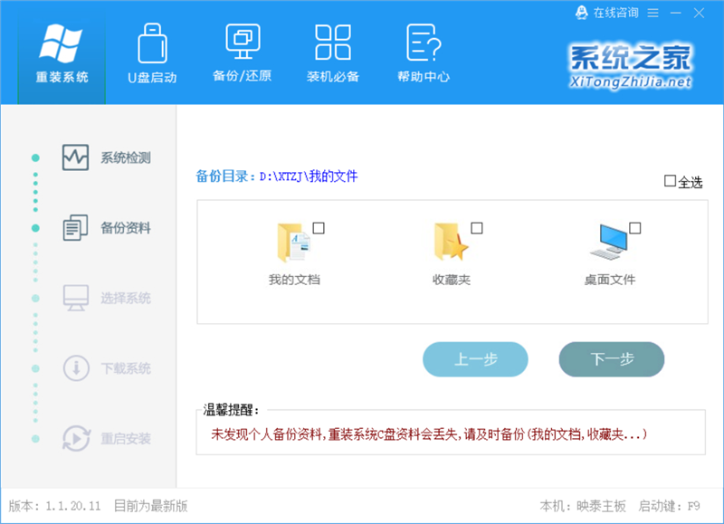Check the 我的文档 (My Documents) backup checkbox
The width and height of the screenshot is (724, 524).
[317, 228]
